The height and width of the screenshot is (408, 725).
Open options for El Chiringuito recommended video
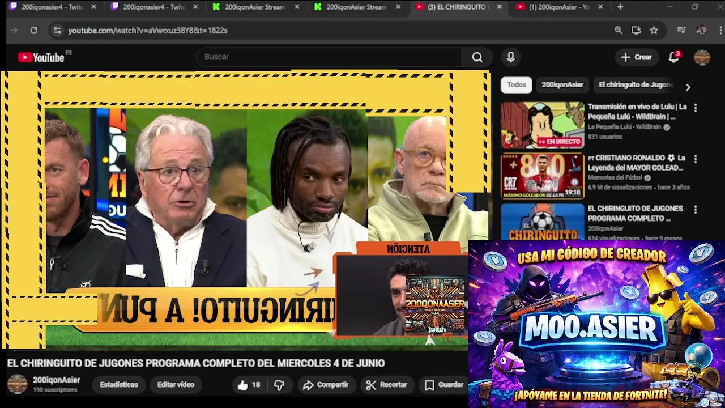point(696,210)
